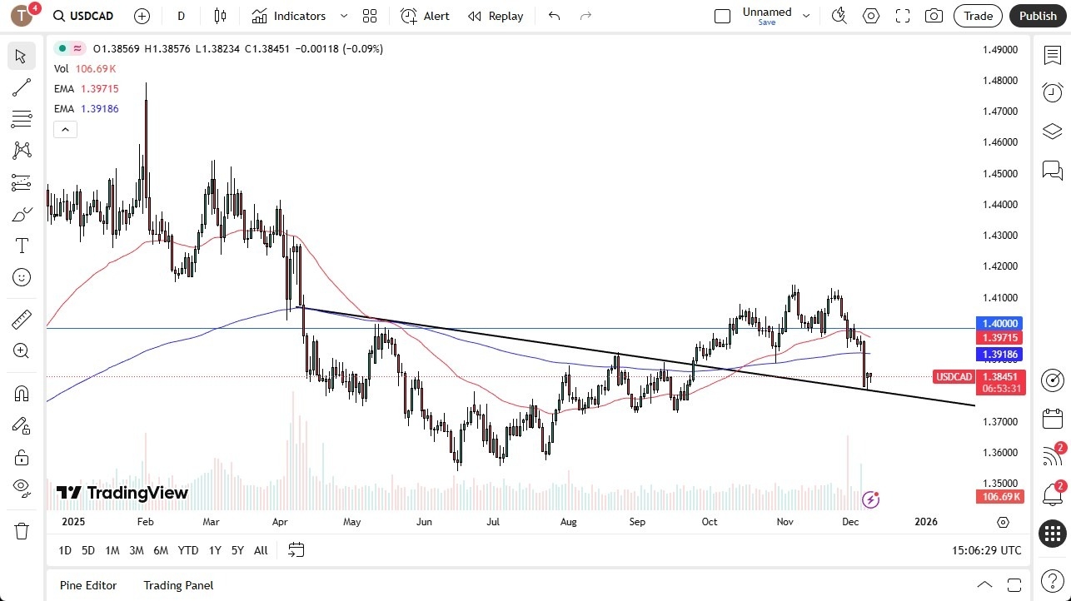1071x601 pixels.
Task: Activate the Brush drawing tool
Action: pos(22,213)
